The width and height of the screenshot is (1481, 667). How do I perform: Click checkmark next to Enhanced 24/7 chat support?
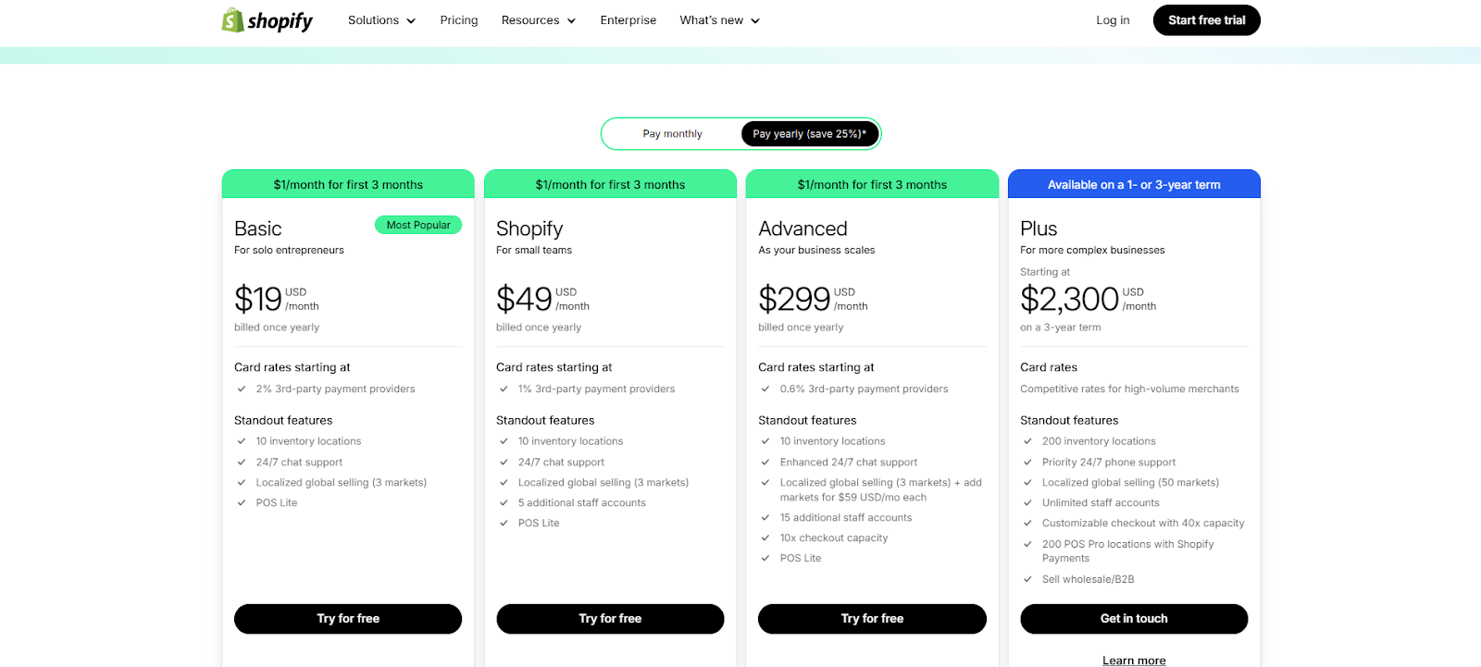click(765, 463)
